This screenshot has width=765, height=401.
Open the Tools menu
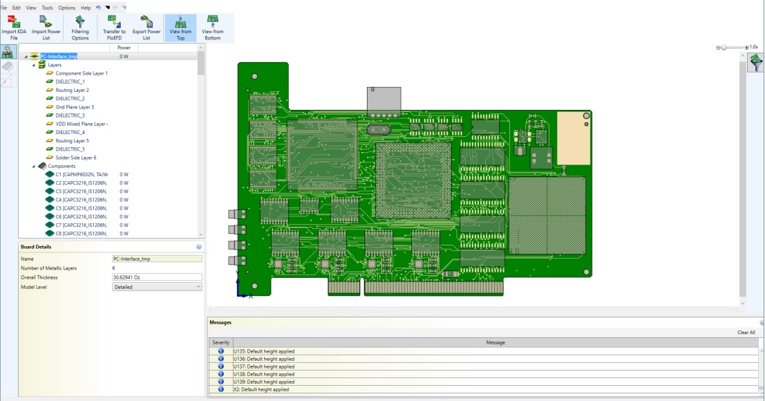coord(47,8)
